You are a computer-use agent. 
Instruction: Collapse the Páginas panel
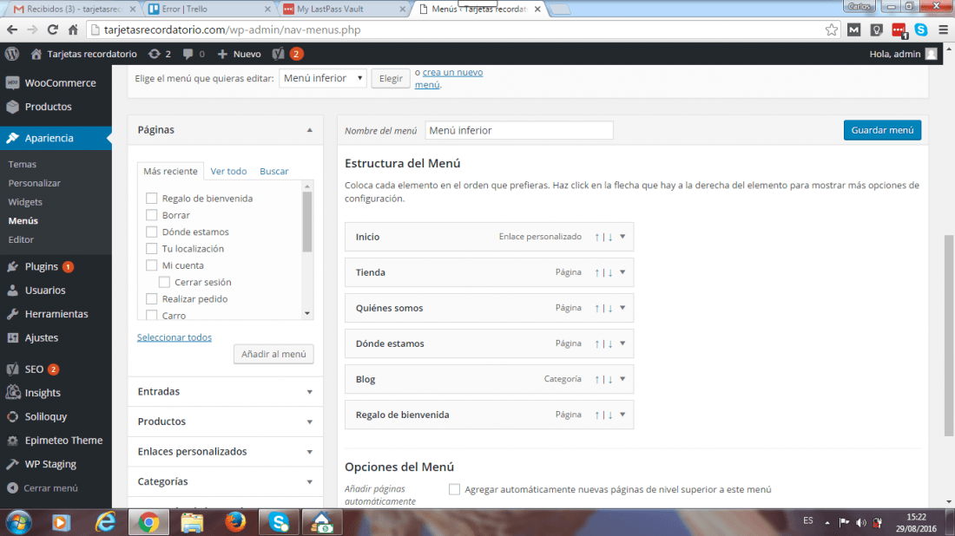point(309,130)
